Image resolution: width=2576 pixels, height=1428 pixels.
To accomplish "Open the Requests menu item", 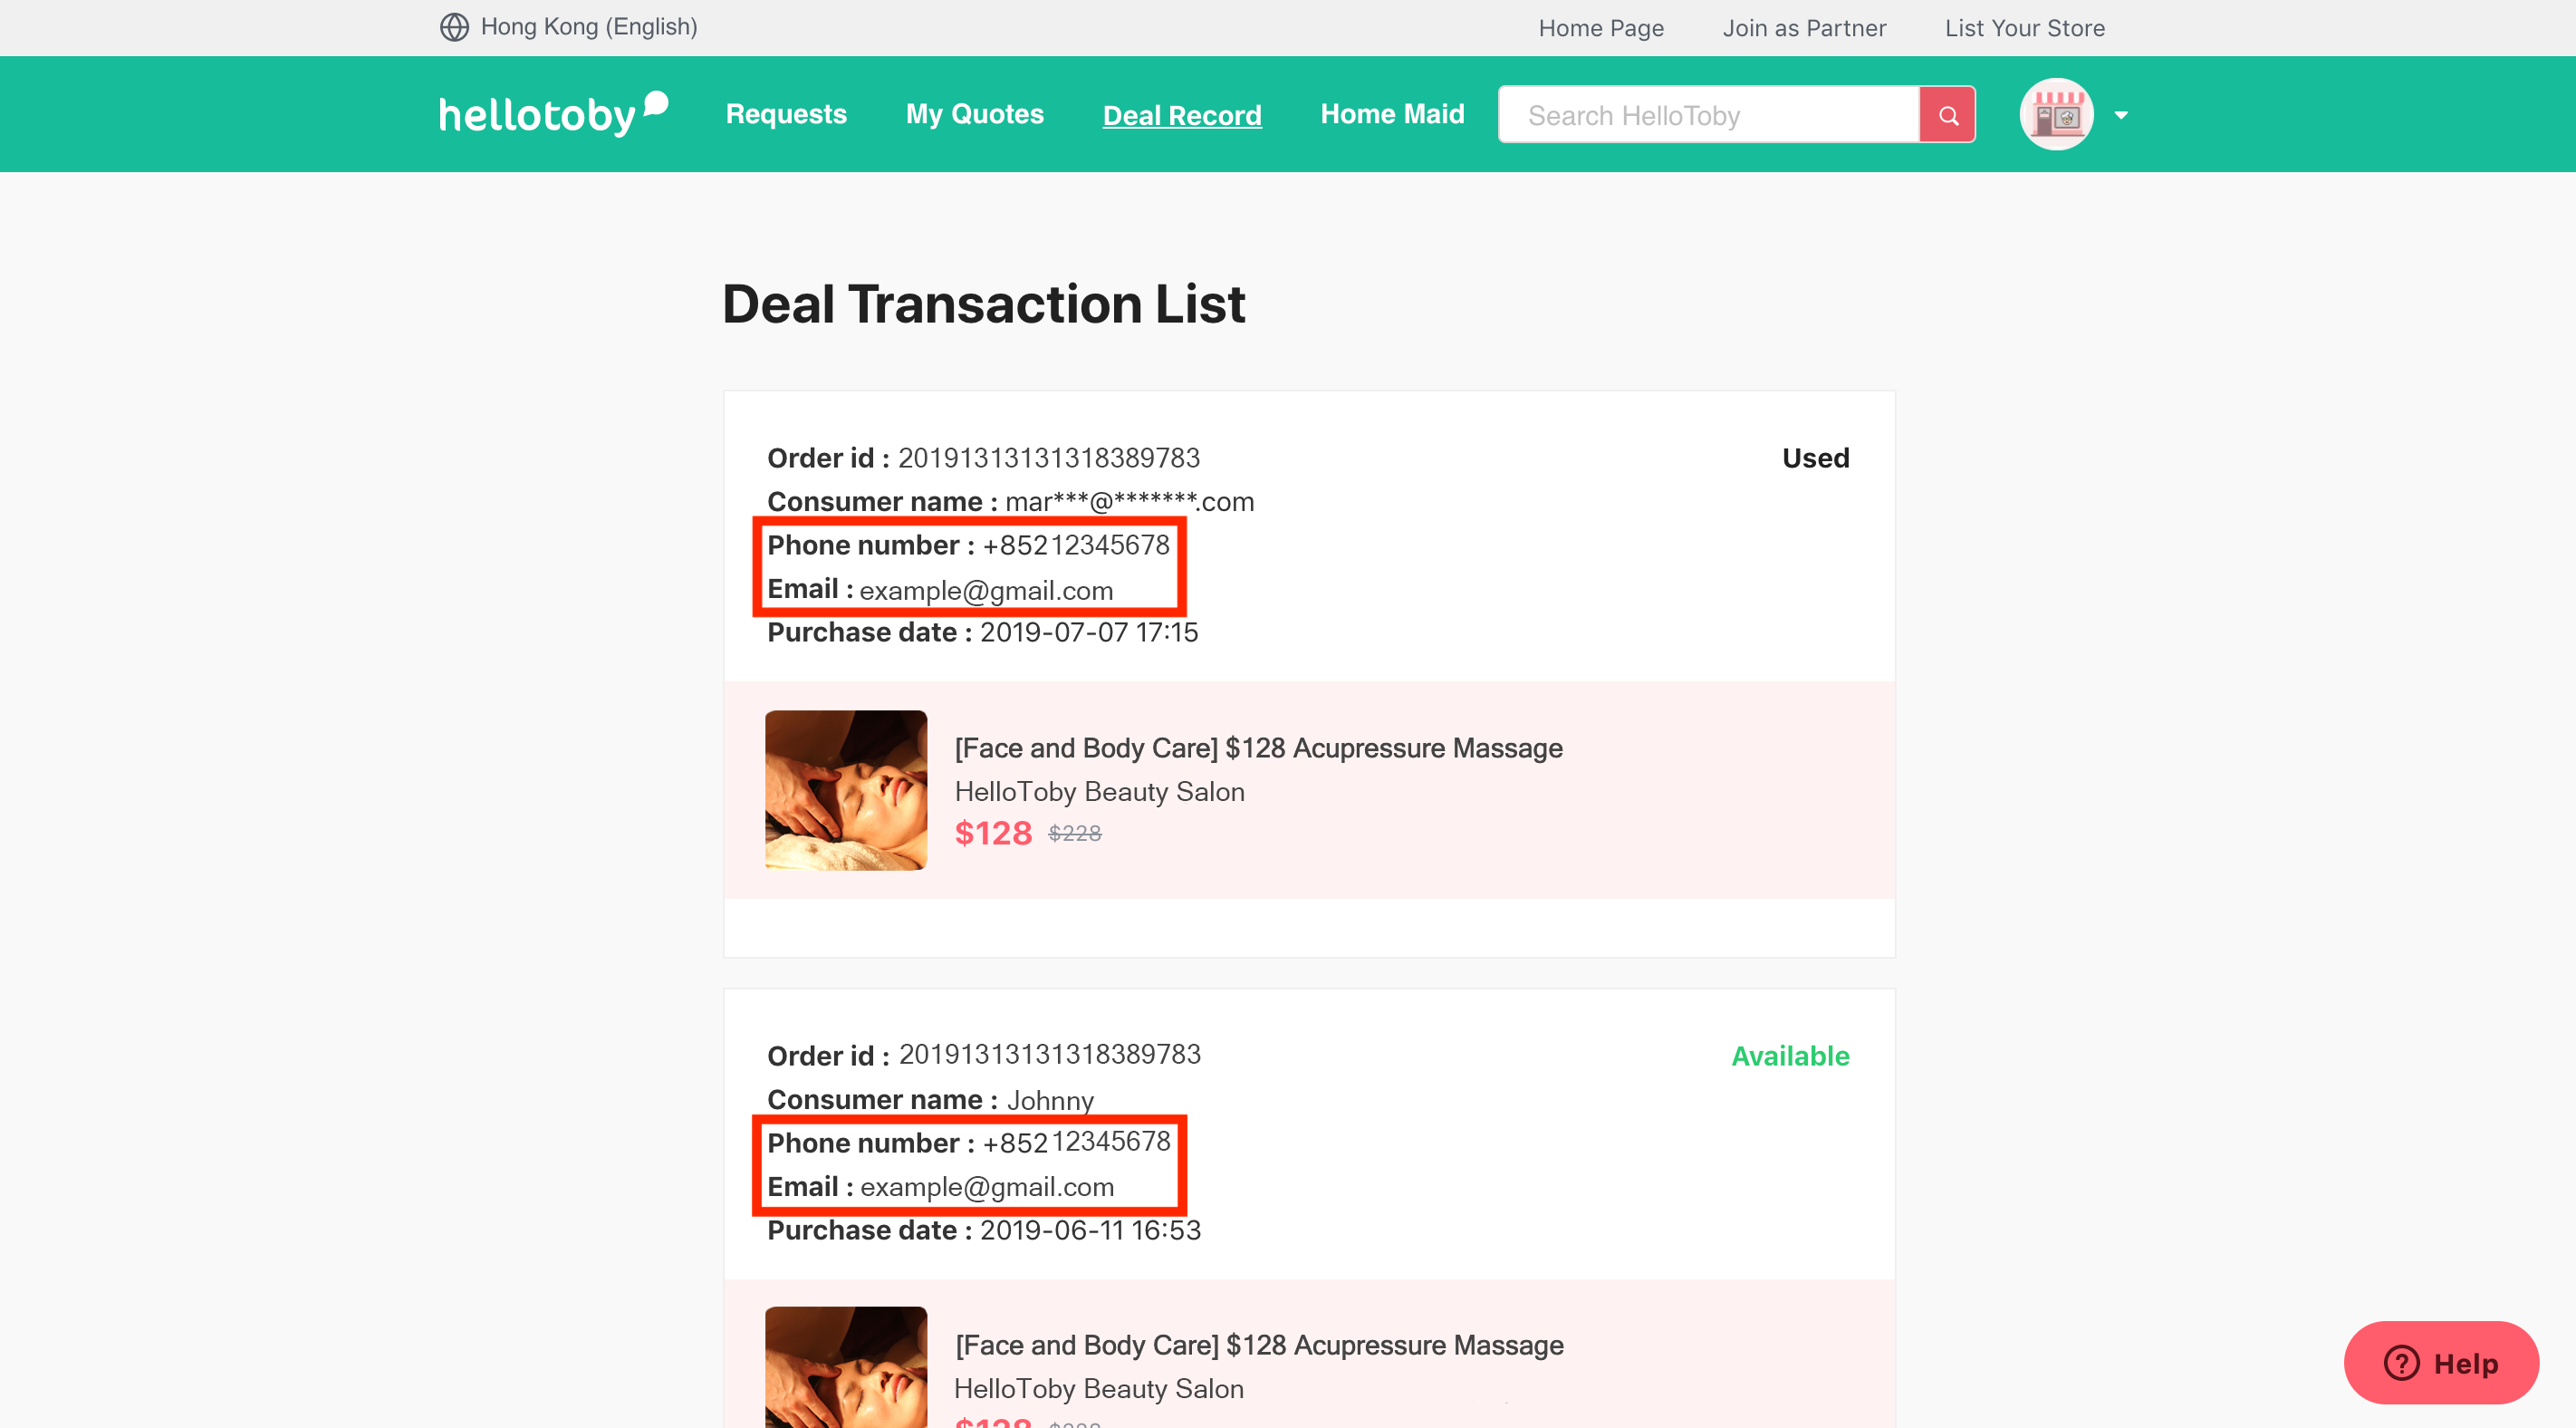I will (x=786, y=114).
